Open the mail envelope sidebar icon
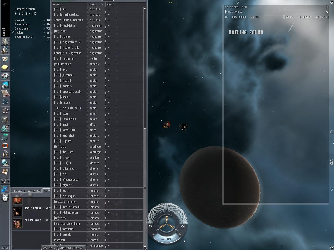 (5, 59)
